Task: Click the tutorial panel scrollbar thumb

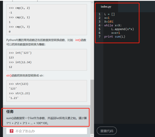Action: click(x=92, y=107)
